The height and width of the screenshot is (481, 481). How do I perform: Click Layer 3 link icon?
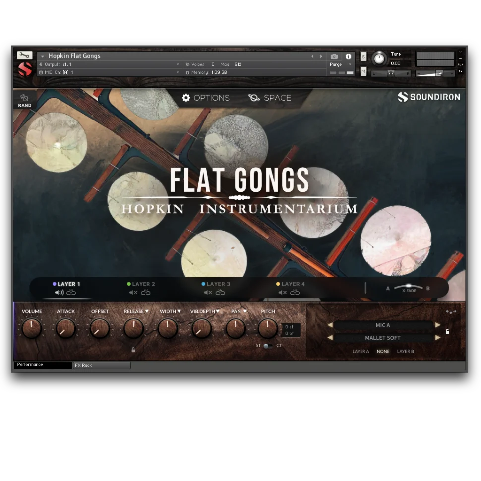220,293
